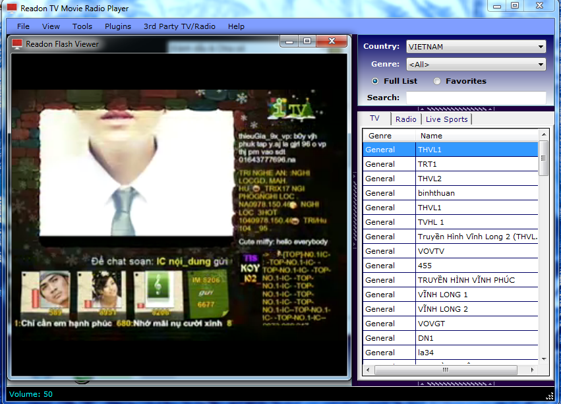Select the TVHL 1 channel row
The height and width of the screenshot is (404, 561).
pyautogui.click(x=450, y=222)
